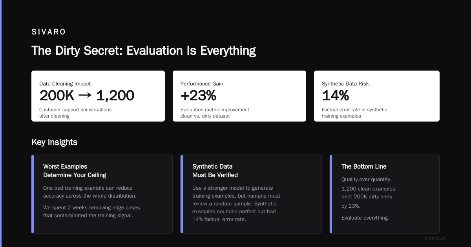Click the '200K → 1,200' statistic
Image resolution: width=471 pixels, height=247 pixels.
pos(87,96)
